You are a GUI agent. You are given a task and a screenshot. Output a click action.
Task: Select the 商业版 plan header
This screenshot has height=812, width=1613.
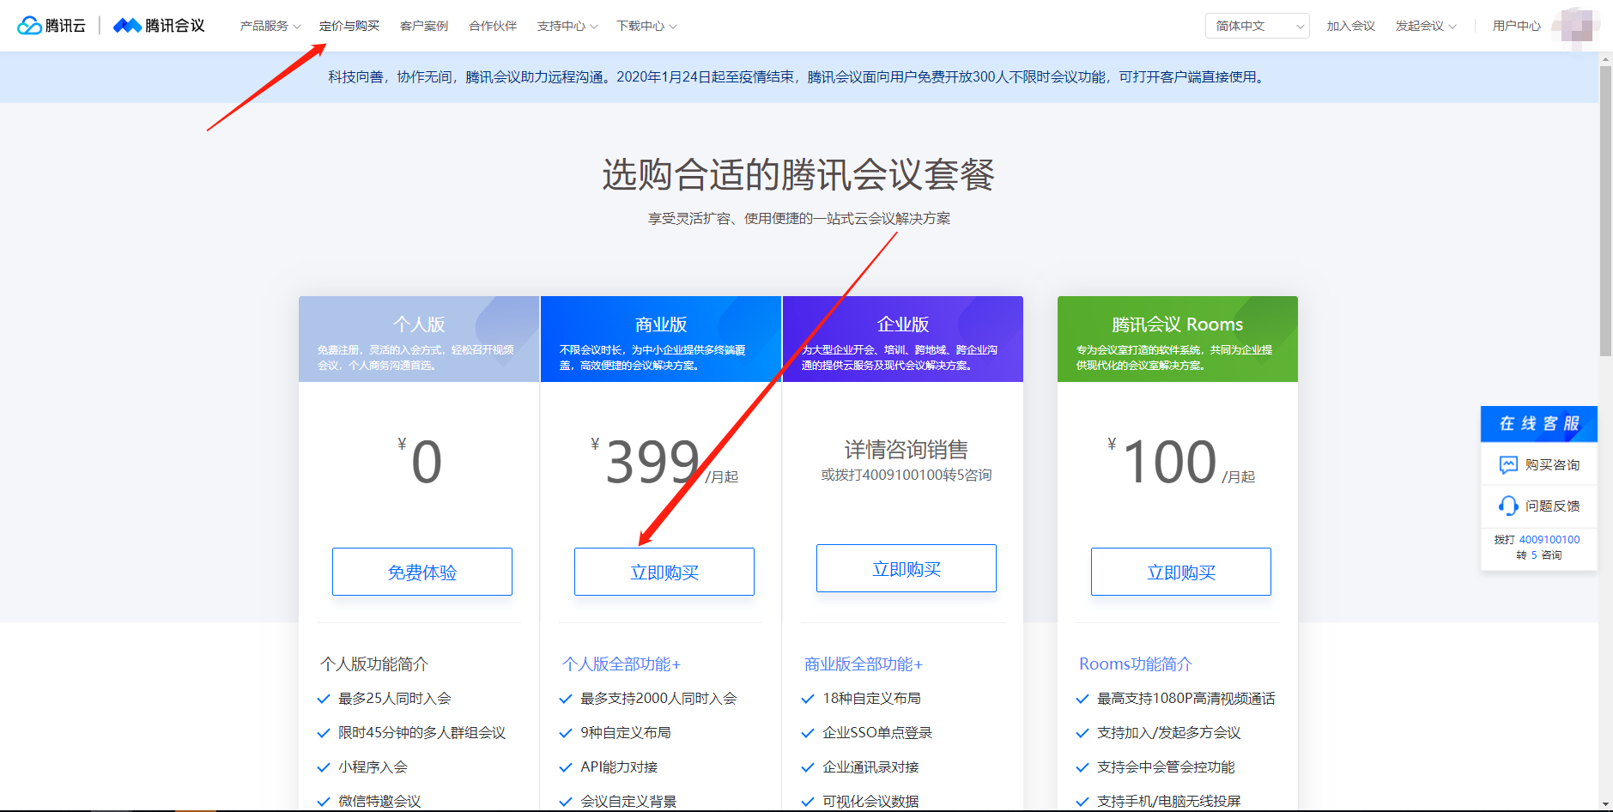pos(661,339)
